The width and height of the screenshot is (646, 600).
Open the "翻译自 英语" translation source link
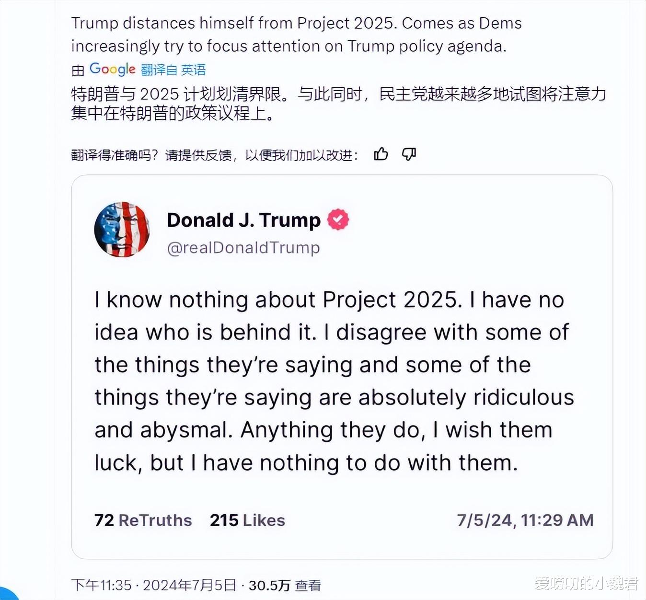pos(173,70)
